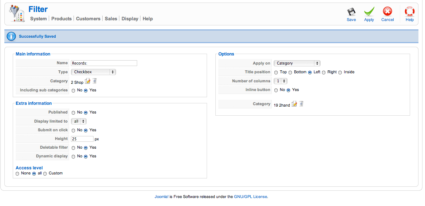Click the red Cancel icon
The width and height of the screenshot is (425, 206).
pos(387,12)
